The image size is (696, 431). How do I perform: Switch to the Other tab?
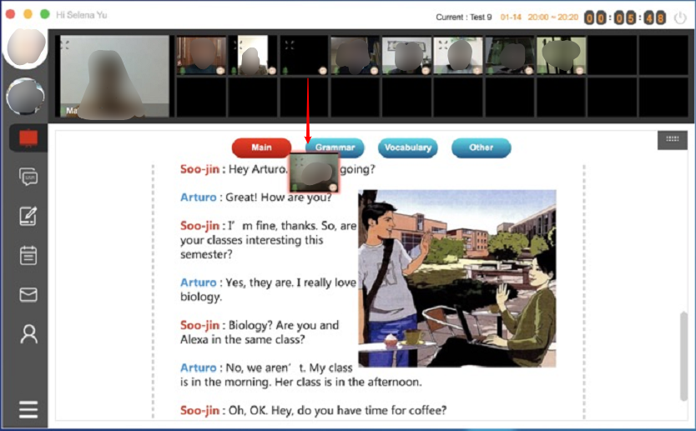point(482,148)
